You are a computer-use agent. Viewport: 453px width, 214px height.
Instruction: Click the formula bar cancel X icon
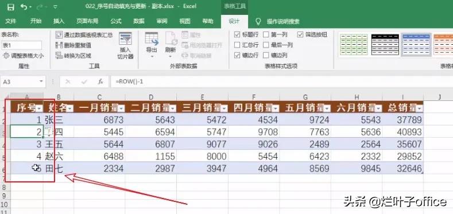pos(68,81)
